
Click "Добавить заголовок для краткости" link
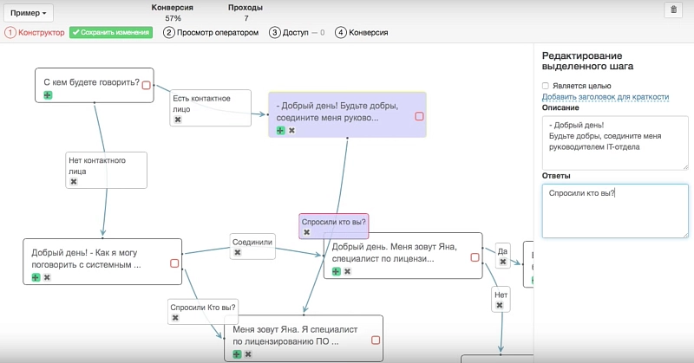pyautogui.click(x=605, y=97)
